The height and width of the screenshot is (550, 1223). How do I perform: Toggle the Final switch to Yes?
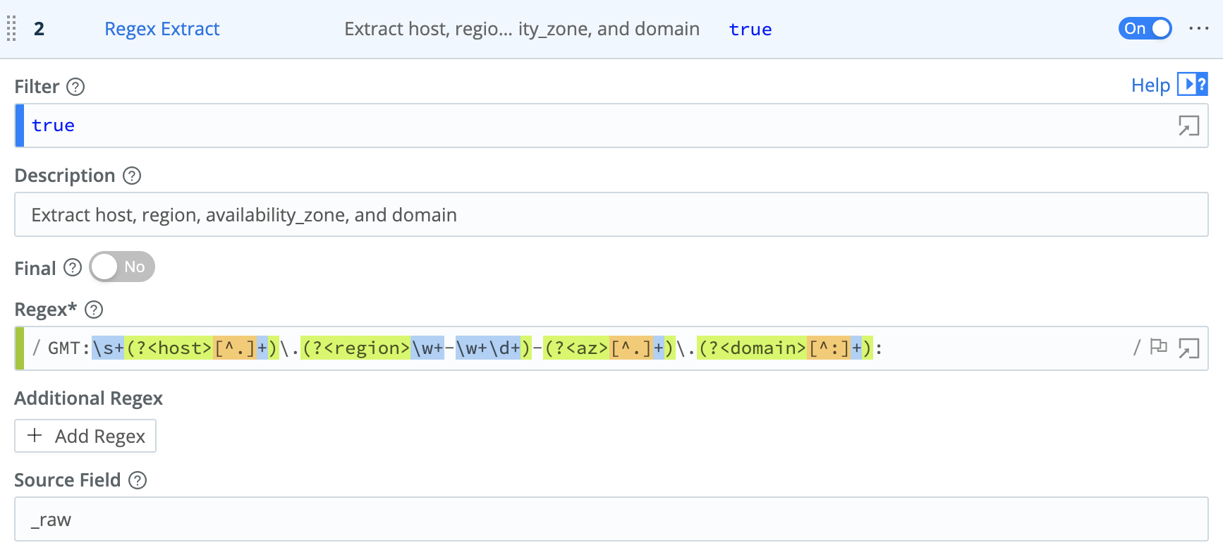pos(122,267)
